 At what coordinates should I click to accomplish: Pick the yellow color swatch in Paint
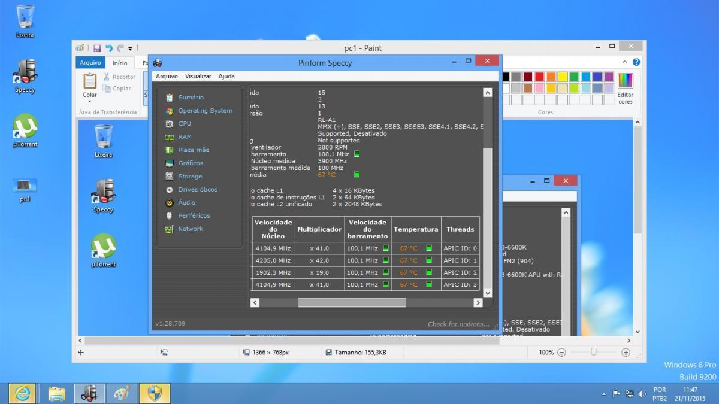tap(562, 77)
